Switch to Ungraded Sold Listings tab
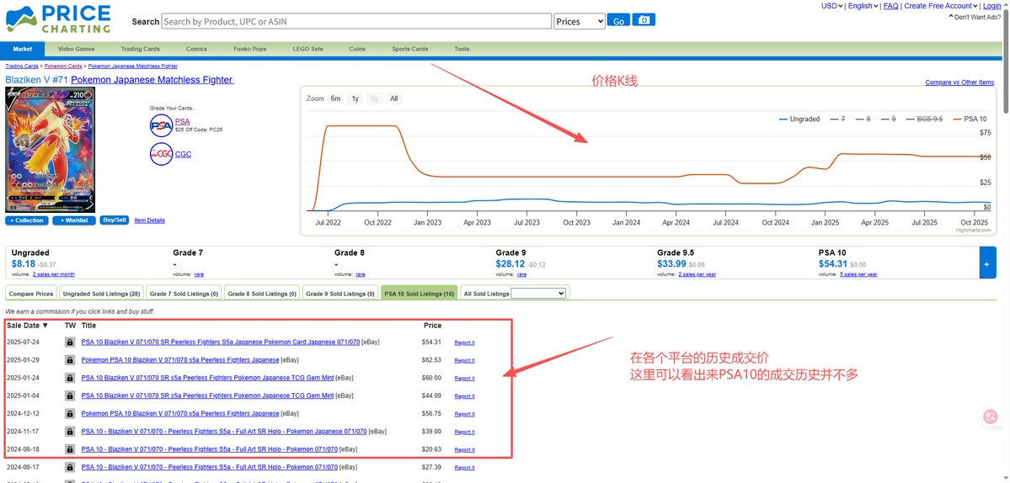This screenshot has width=1010, height=483. [x=101, y=294]
